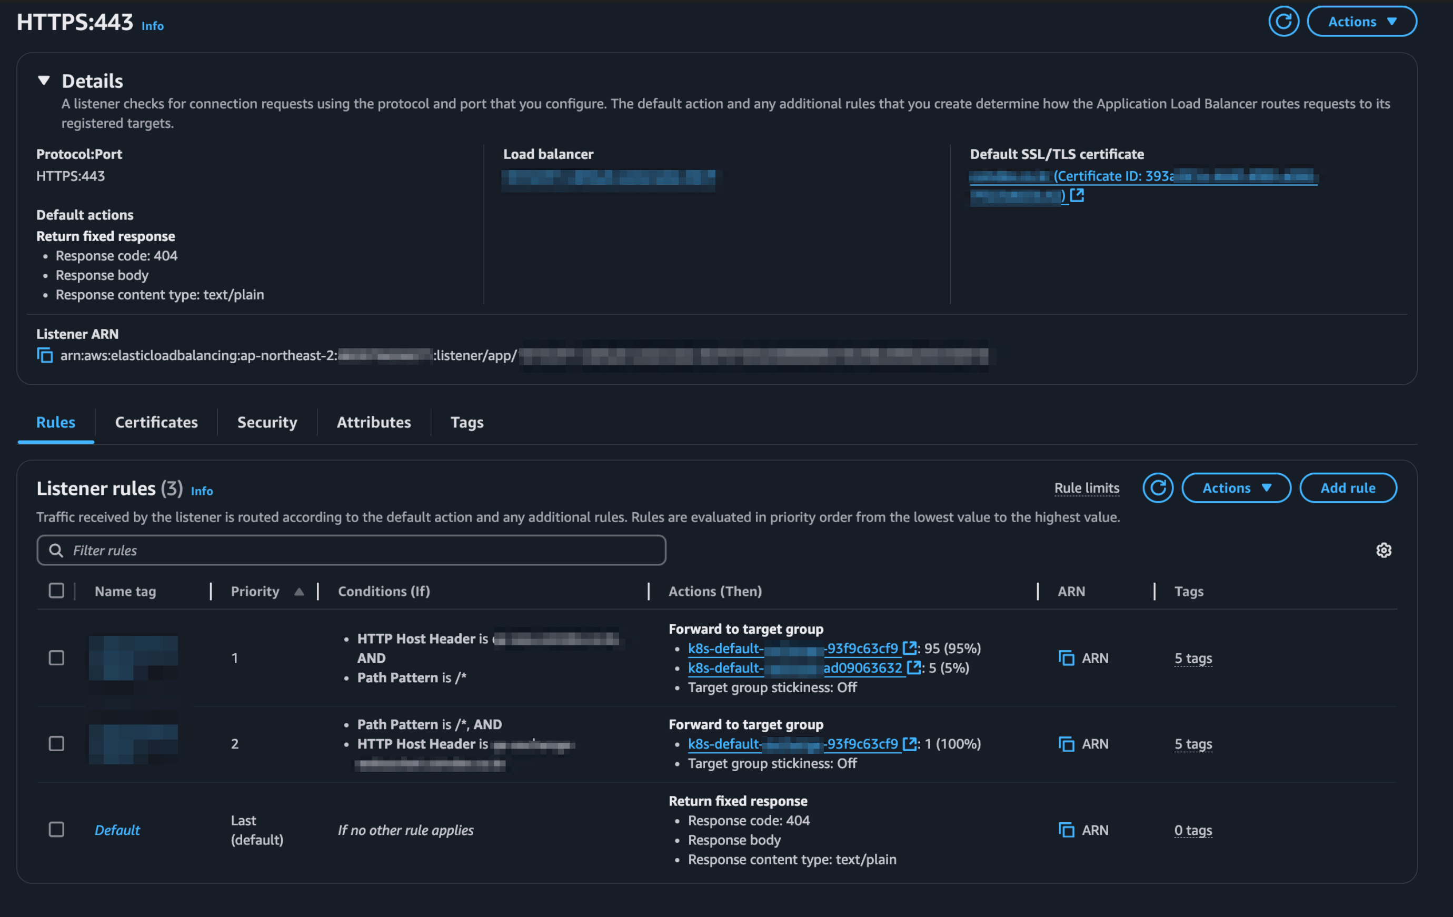Image resolution: width=1453 pixels, height=917 pixels.
Task: Copy the ARN of the Default rule
Action: pos(1066,830)
